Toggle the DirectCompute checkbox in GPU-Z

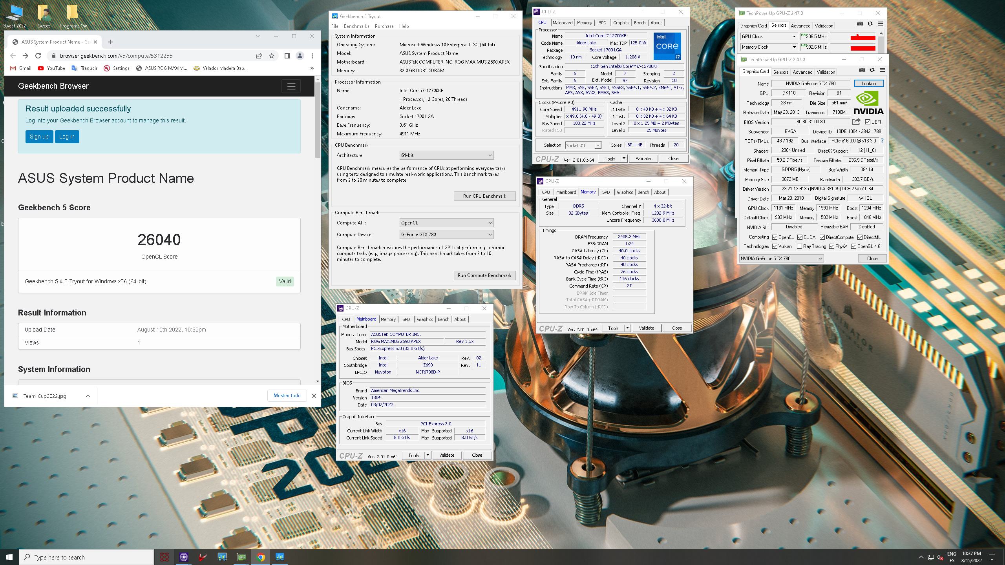click(822, 237)
